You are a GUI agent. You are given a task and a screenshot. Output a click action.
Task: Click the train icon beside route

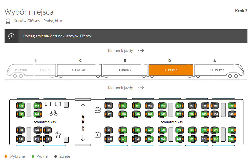tap(8, 21)
